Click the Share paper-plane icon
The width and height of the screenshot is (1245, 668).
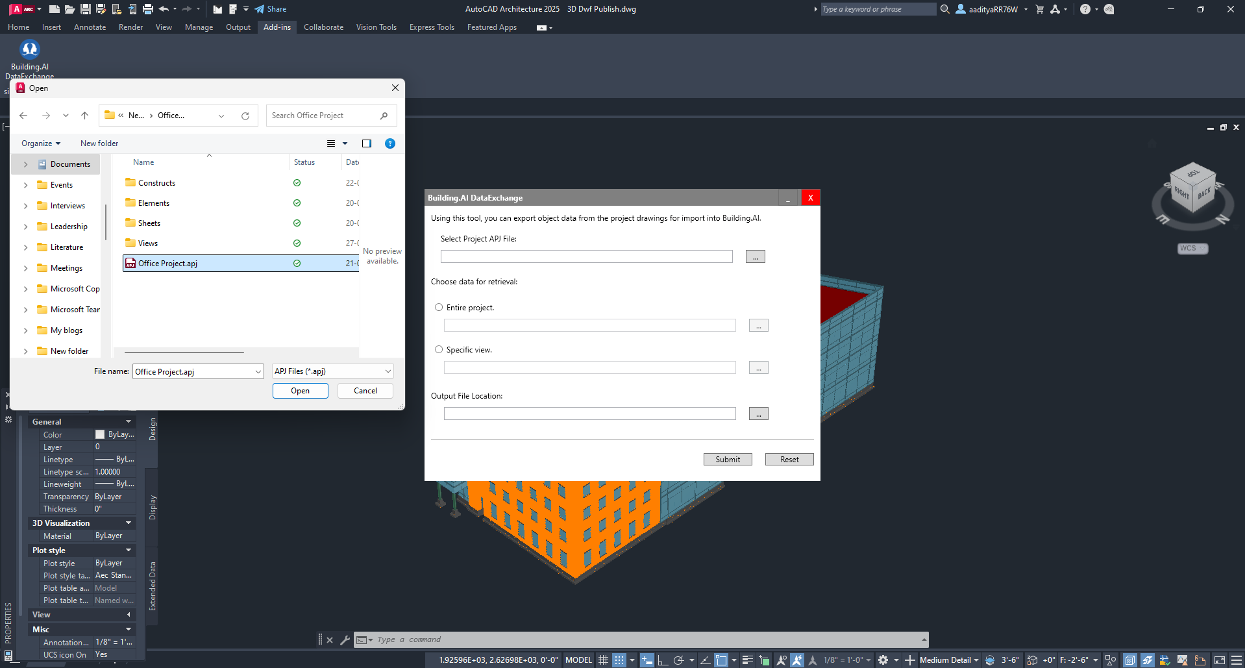point(260,9)
